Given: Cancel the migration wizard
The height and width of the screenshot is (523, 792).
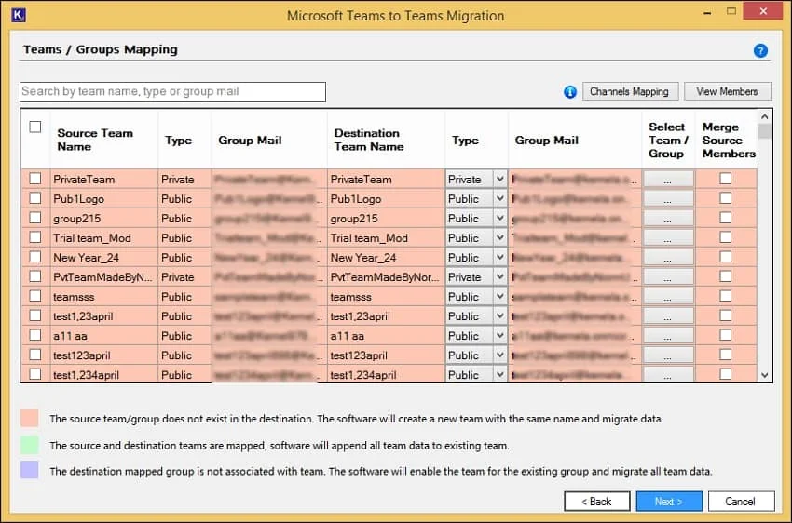Looking at the screenshot, I should [x=741, y=502].
